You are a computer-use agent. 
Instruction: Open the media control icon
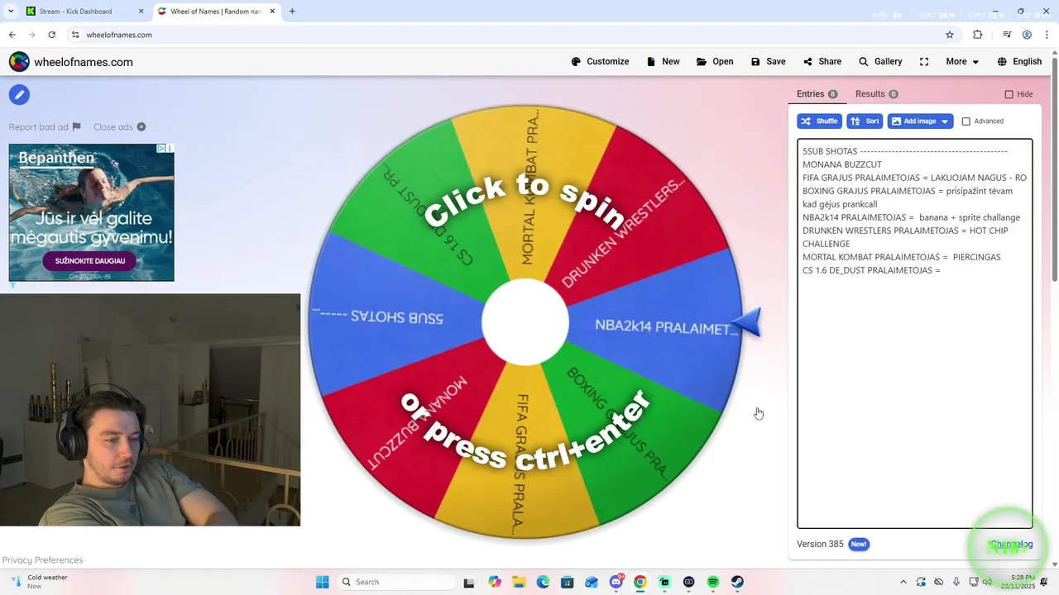click(1007, 35)
